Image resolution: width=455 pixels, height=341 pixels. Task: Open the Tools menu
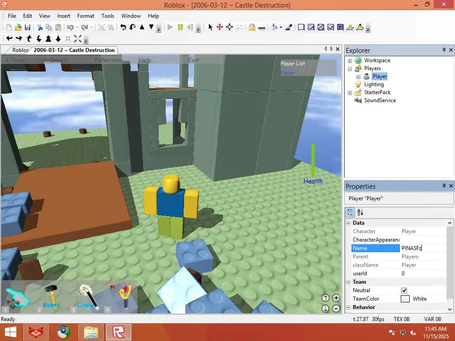[x=108, y=16]
